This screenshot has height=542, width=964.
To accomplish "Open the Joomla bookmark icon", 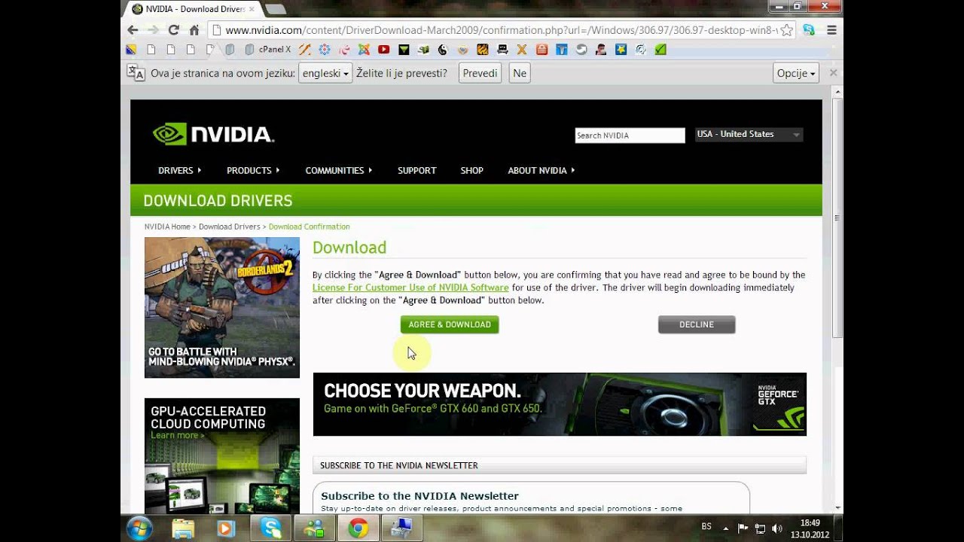I will (x=364, y=50).
